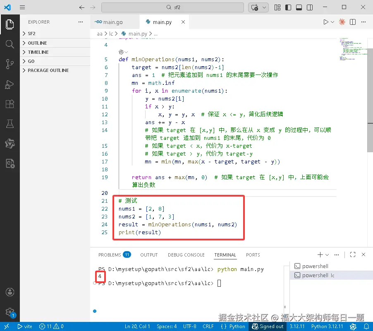Change indentation via Spaces: 4
Image resolution: width=373 pixels, height=331 pixels.
(167, 326)
